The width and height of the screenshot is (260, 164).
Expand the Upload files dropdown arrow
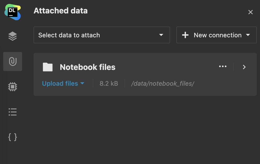pyautogui.click(x=82, y=84)
